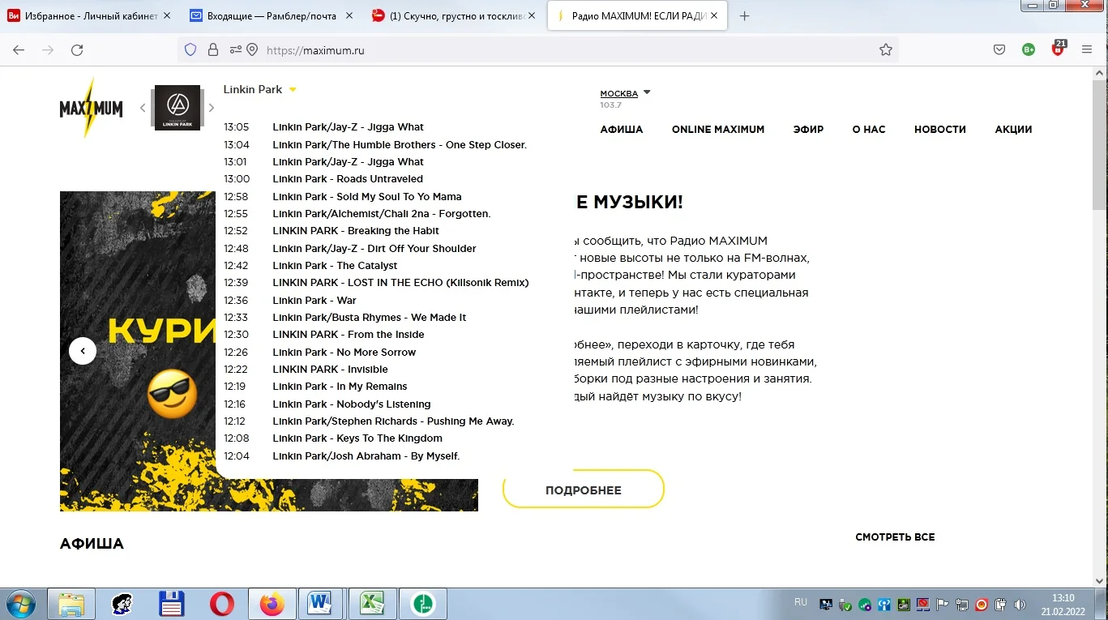Open Microsoft Excel from the taskbar
This screenshot has height=620, width=1108.
click(372, 605)
